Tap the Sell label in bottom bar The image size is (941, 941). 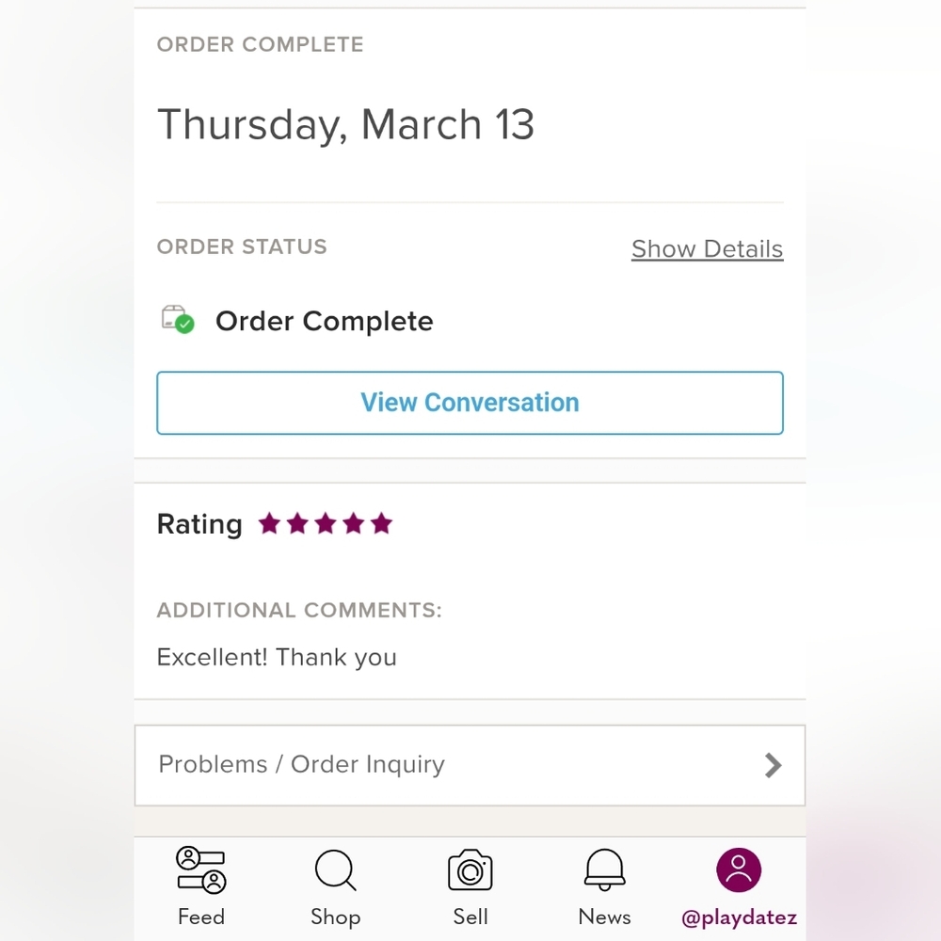click(x=470, y=917)
